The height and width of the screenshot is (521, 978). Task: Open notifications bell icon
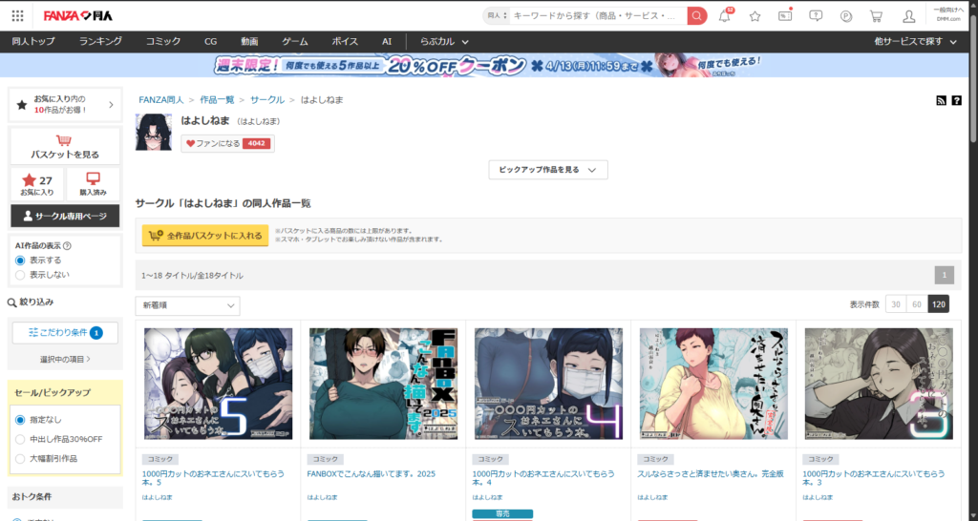(x=725, y=16)
